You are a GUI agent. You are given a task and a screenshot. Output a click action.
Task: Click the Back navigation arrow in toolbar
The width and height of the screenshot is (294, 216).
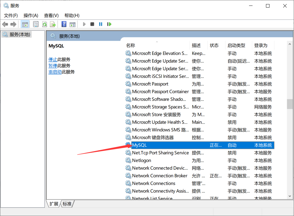coord(5,24)
